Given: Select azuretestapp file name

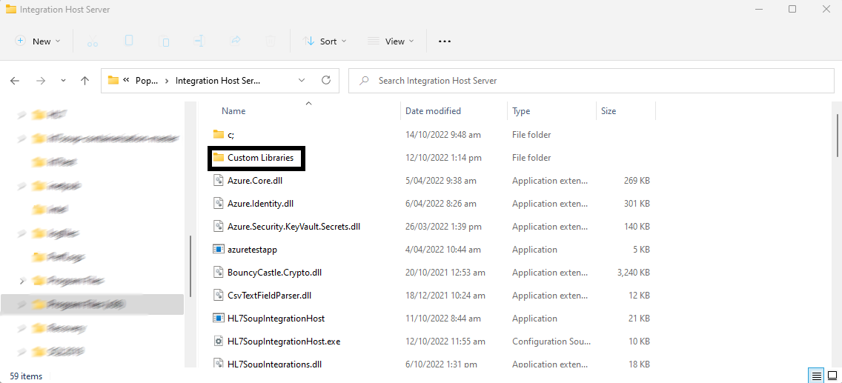Looking at the screenshot, I should point(253,250).
